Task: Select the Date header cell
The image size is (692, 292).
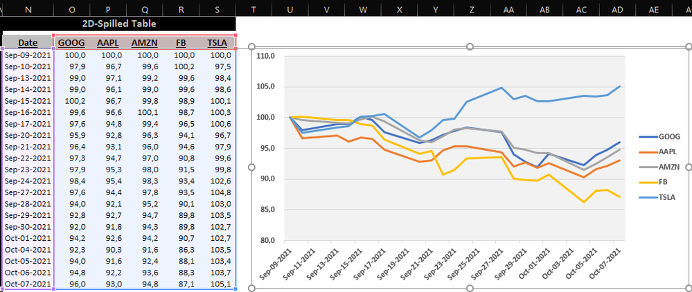Action: [28, 43]
